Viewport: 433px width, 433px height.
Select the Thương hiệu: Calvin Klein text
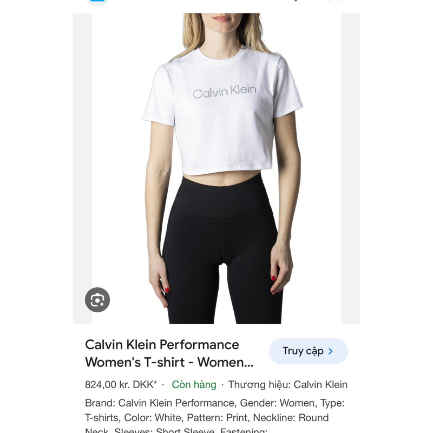pyautogui.click(x=287, y=384)
